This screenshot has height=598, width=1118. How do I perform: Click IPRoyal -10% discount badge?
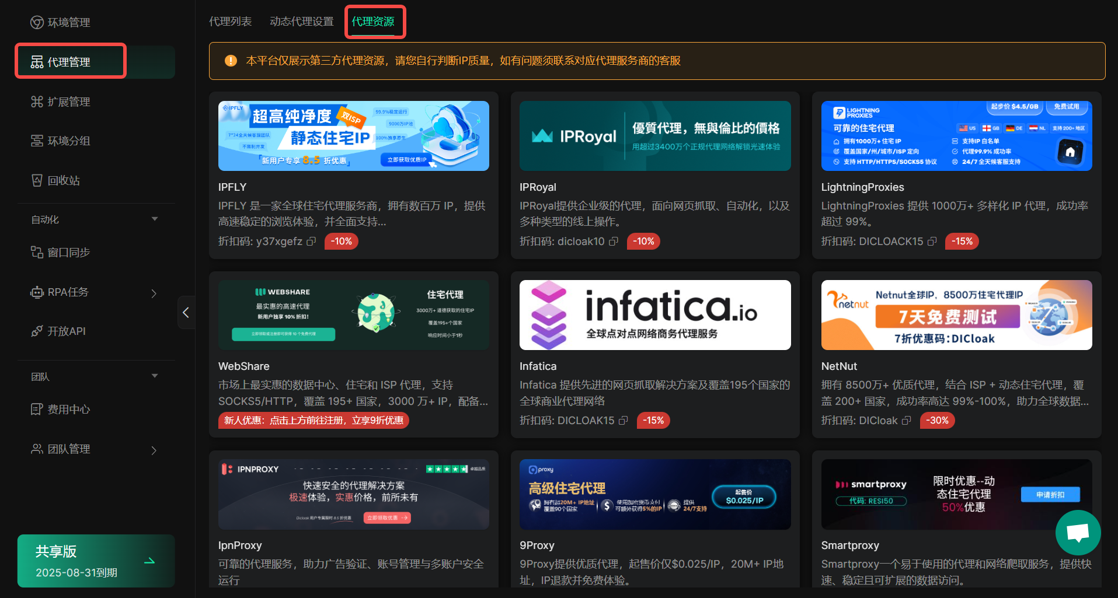point(643,242)
